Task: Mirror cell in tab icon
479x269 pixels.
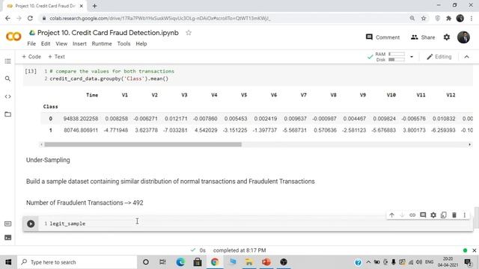Action: click(444, 215)
